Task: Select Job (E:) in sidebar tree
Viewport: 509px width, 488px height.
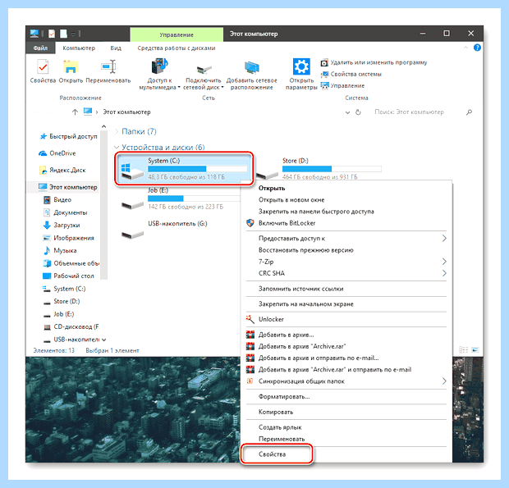Action: (58, 314)
